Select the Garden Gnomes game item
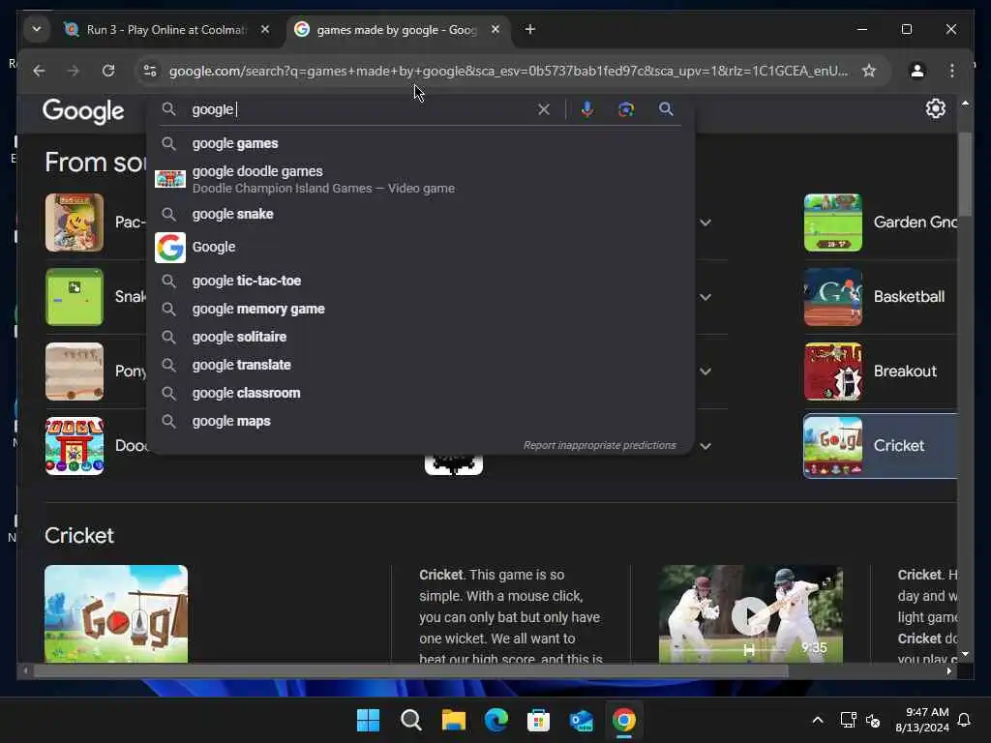 tap(880, 223)
